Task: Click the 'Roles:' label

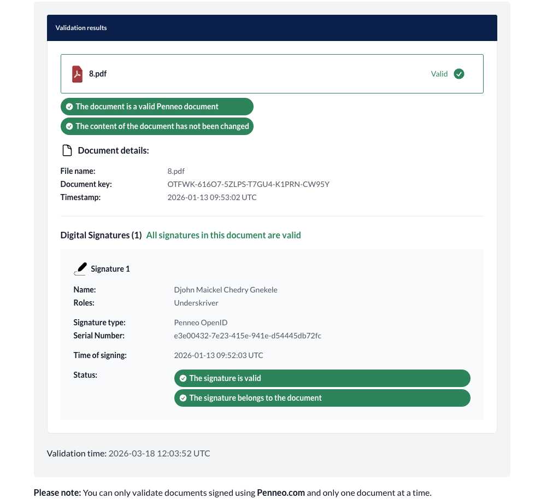Action: 84,303
